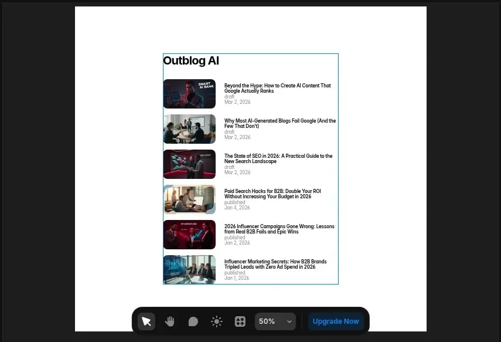Click the SMART AI RANK article thumbnail

189,94
